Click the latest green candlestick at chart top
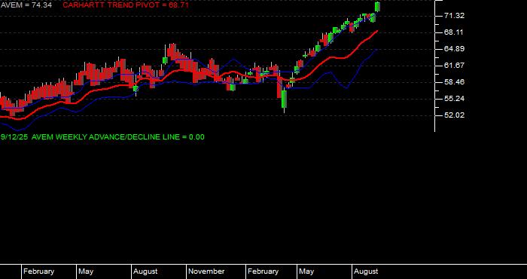The height and width of the screenshot is (279, 527). click(377, 7)
